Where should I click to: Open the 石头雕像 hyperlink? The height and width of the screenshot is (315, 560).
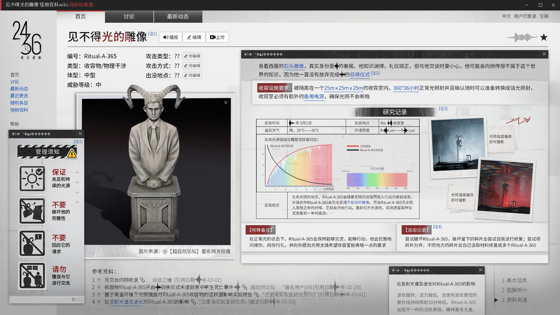tap(293, 66)
